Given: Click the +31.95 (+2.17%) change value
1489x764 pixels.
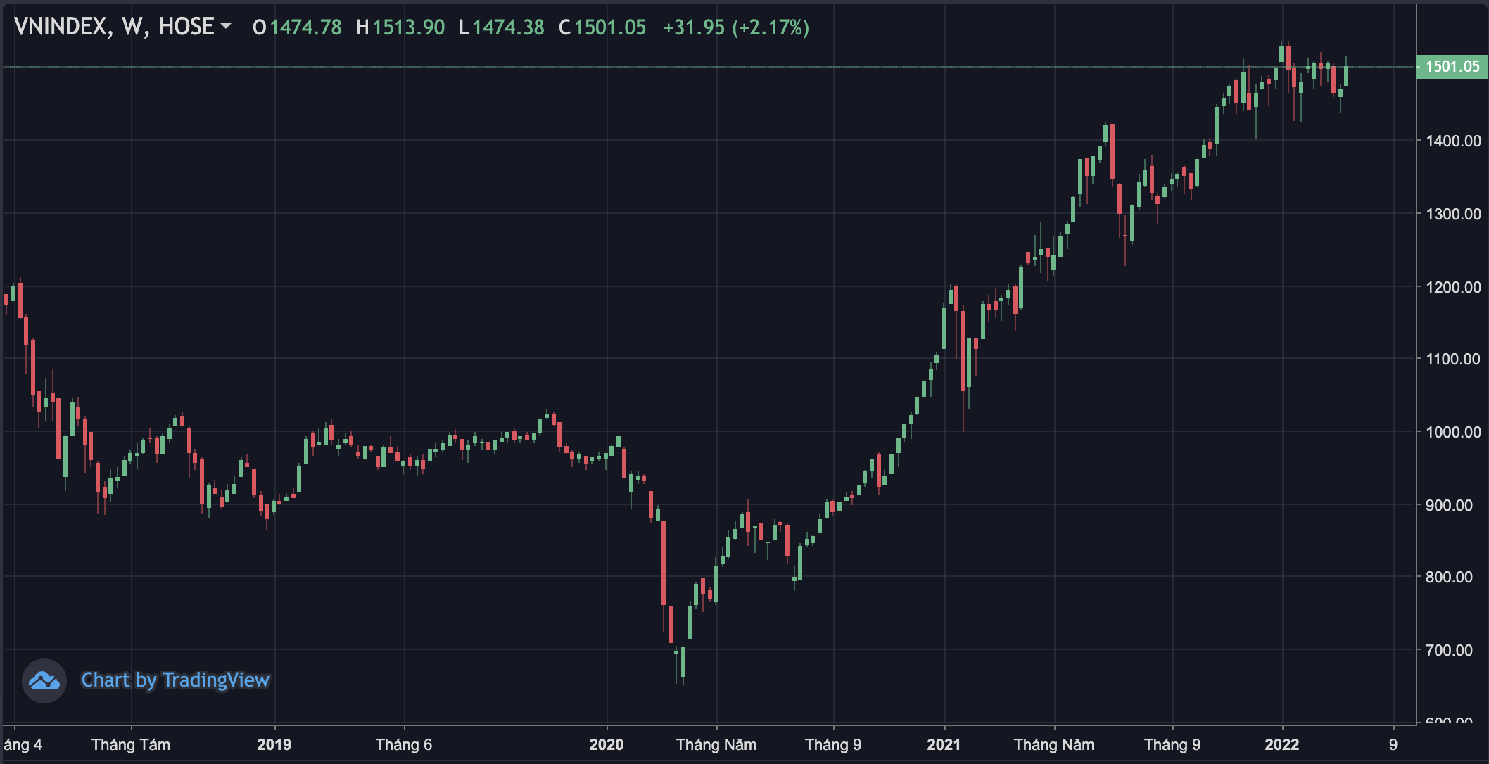Looking at the screenshot, I should 736,27.
